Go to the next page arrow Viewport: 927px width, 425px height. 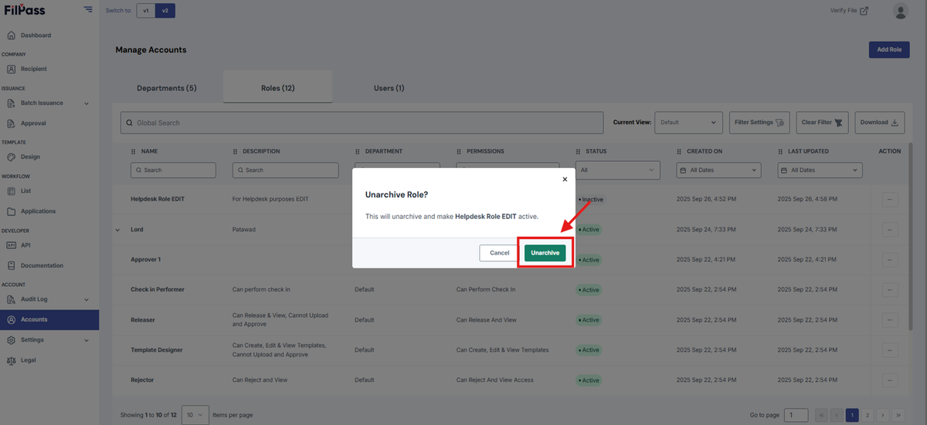(x=881, y=415)
